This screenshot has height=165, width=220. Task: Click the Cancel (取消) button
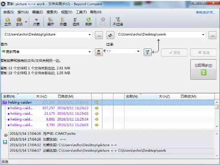[x=204, y=52]
